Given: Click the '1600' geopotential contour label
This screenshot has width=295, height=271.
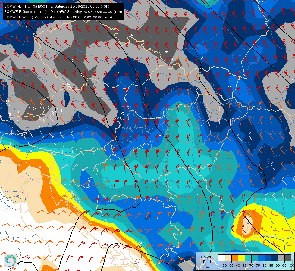Looking at the screenshot, I should click(15, 147).
